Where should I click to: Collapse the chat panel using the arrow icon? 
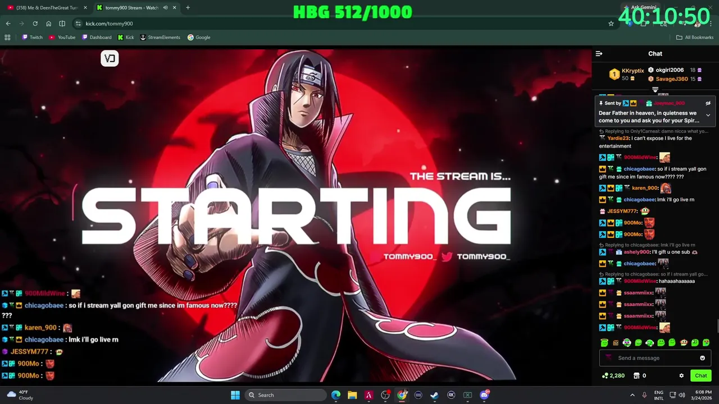(599, 54)
